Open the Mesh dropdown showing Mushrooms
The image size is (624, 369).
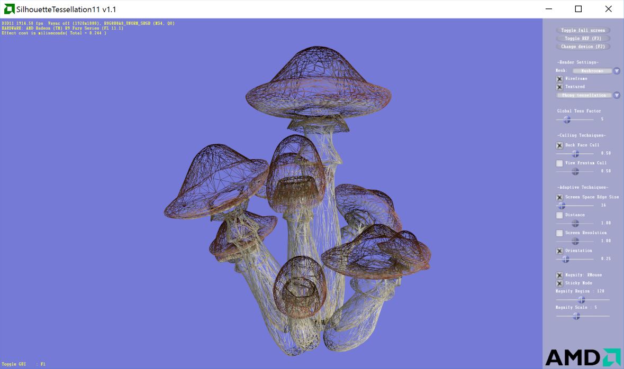pyautogui.click(x=617, y=71)
